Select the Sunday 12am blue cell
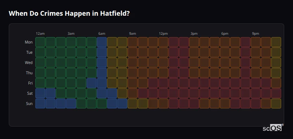The height and width of the screenshot is (139, 293). point(40,104)
